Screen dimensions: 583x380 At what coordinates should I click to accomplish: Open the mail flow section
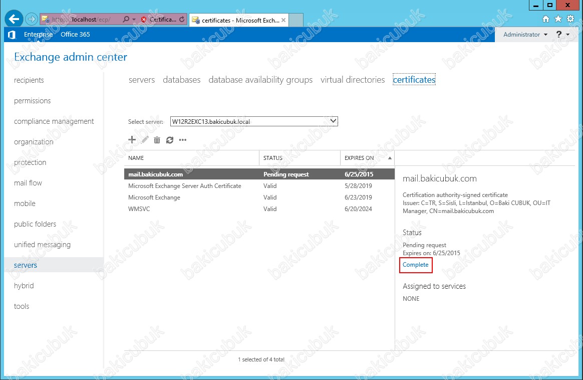(x=28, y=183)
